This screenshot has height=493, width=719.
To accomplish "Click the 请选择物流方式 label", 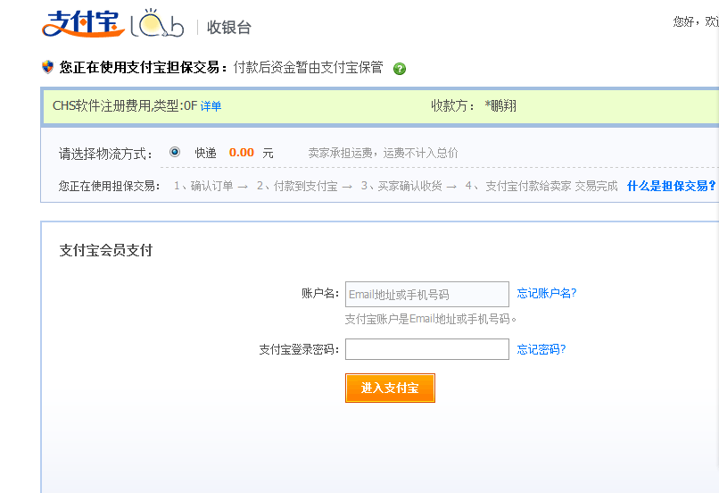I will (x=105, y=154).
